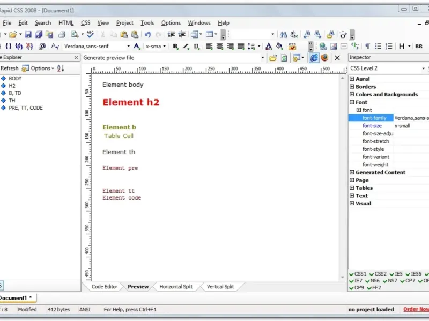Viewport: 429px width, 321px height.
Task: Undo the last action with the blue arrow
Action: tap(148, 35)
